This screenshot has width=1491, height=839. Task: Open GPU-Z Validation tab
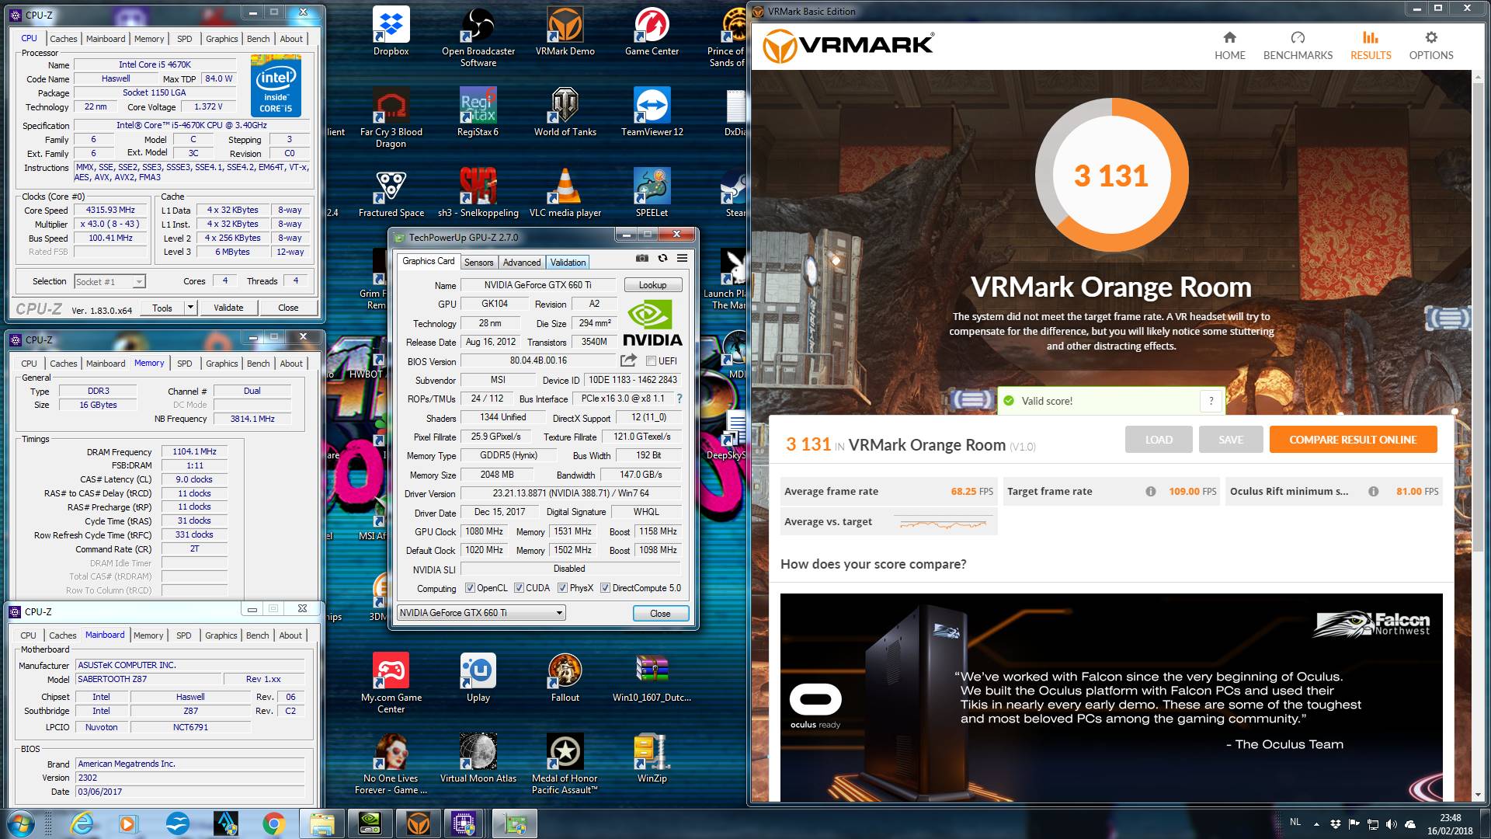568,263
